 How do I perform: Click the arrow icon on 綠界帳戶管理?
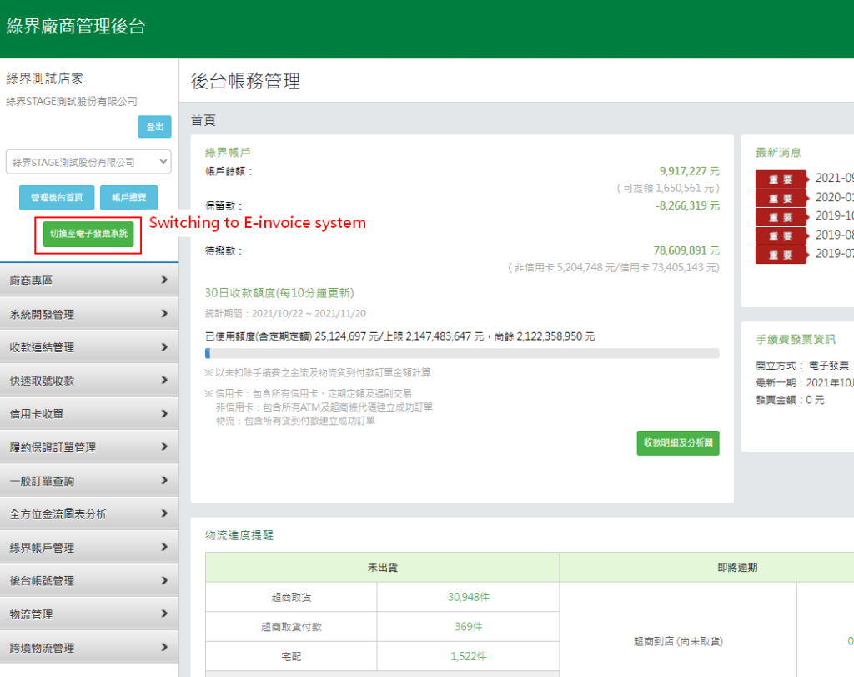point(166,546)
